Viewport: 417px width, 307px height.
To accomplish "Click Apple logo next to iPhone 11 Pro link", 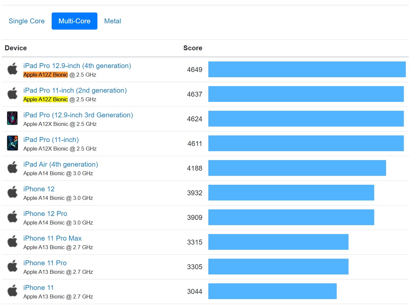I will pyautogui.click(x=13, y=266).
